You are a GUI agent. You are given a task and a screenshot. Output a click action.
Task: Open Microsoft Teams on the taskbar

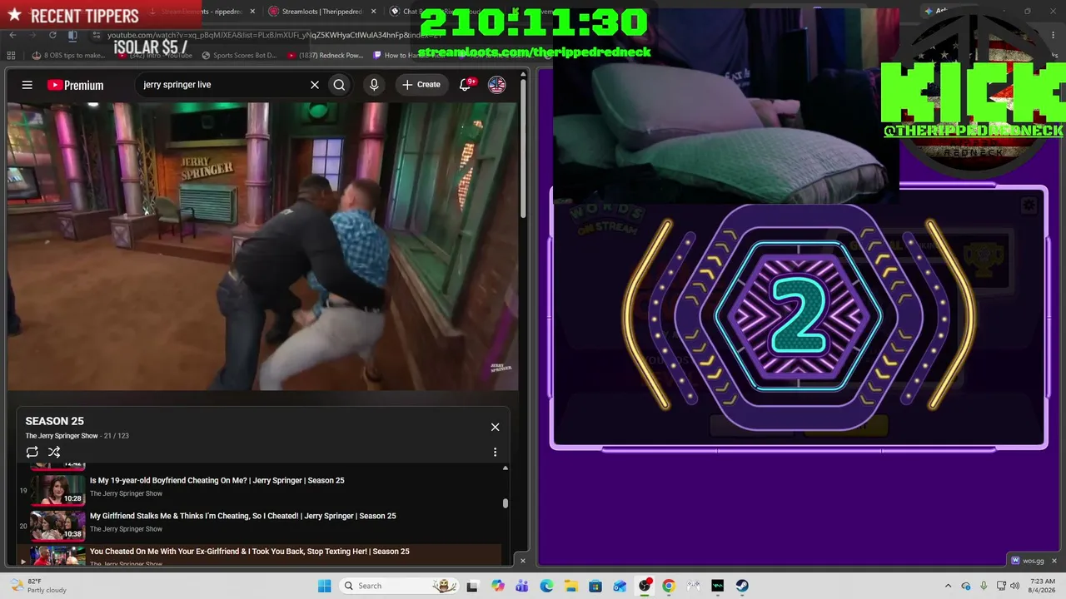click(x=522, y=586)
